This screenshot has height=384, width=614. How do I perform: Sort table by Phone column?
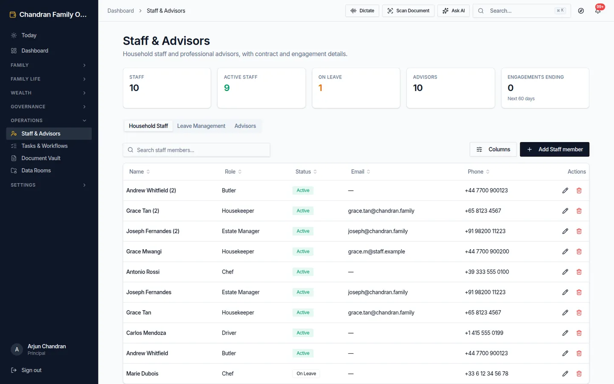tap(478, 172)
